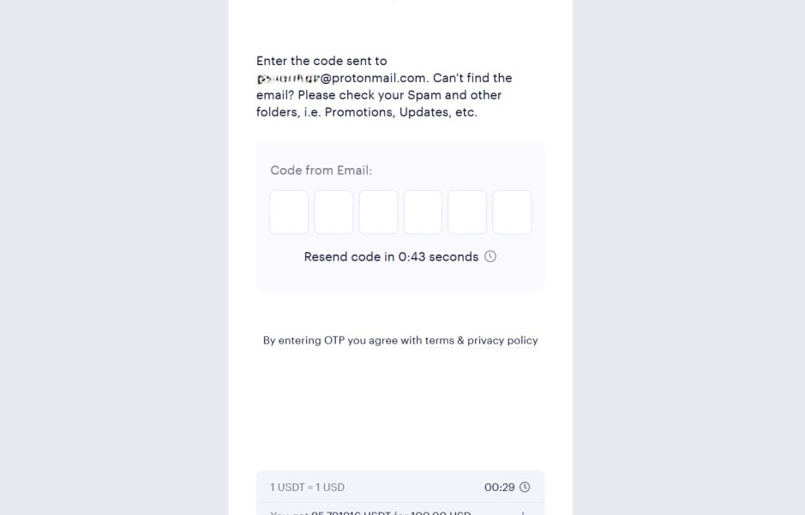The height and width of the screenshot is (515, 805).
Task: Select the third code entry box
Action: [x=378, y=212]
